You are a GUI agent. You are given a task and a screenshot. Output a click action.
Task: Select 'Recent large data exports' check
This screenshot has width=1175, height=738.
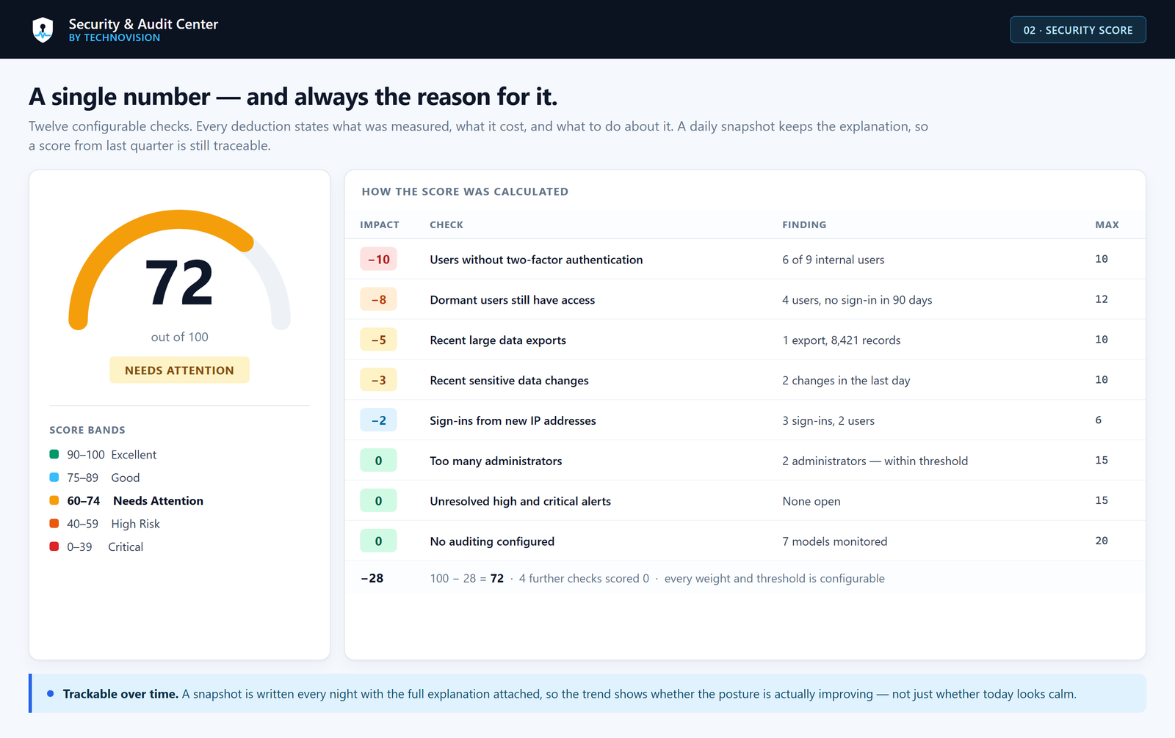(498, 340)
